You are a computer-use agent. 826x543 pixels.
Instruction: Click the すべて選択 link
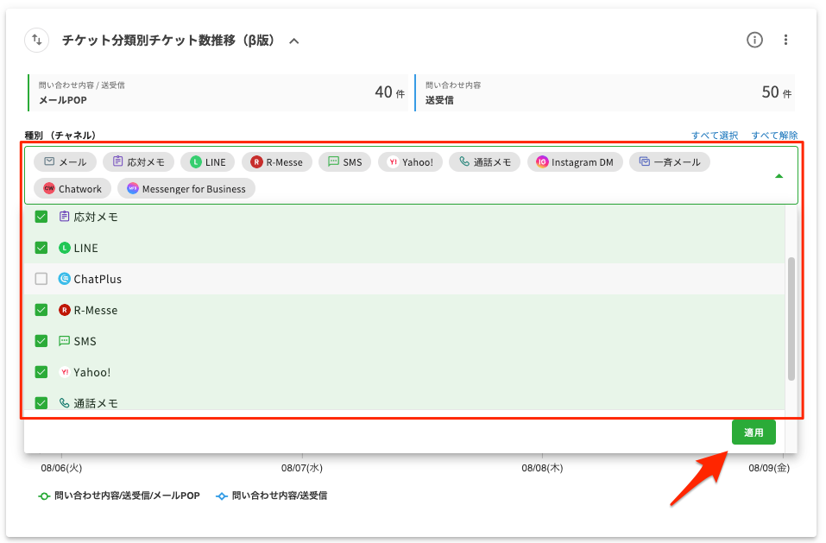pyautogui.click(x=714, y=136)
